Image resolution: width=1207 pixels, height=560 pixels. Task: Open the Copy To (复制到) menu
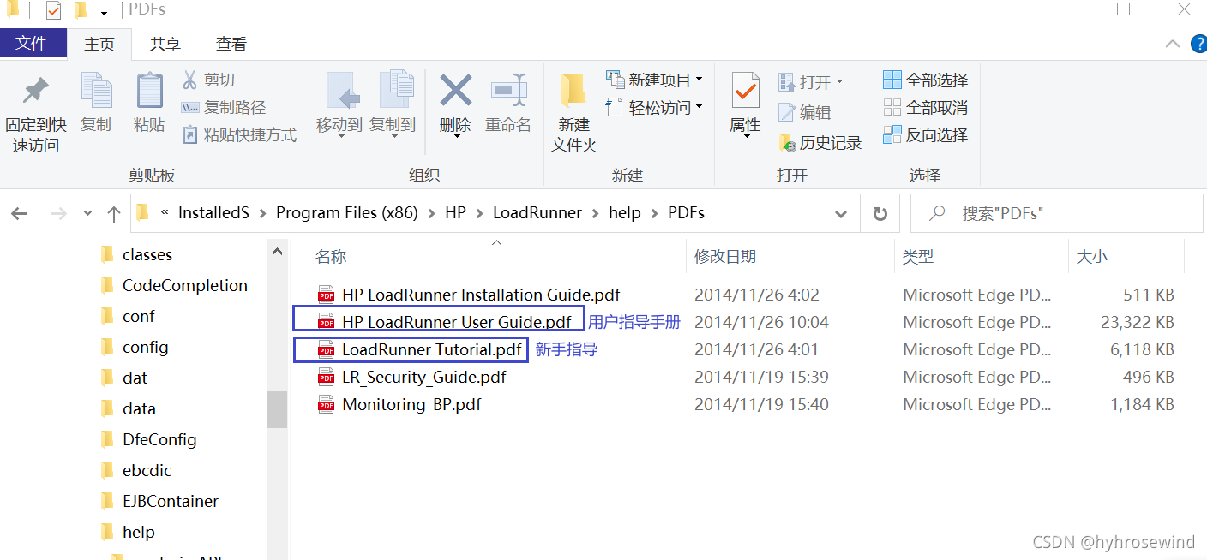(x=393, y=104)
